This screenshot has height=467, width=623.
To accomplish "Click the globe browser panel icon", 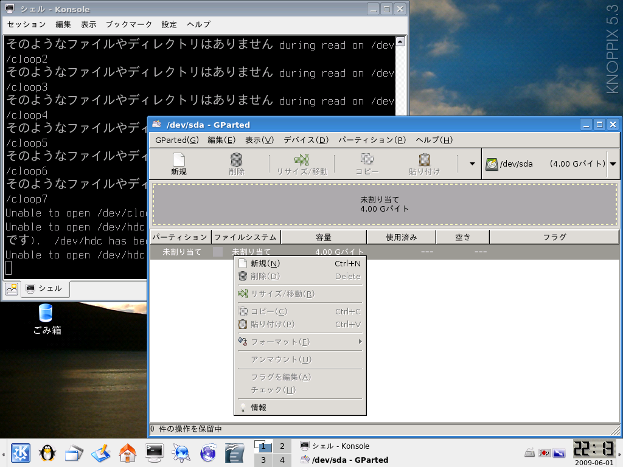I will point(208,453).
